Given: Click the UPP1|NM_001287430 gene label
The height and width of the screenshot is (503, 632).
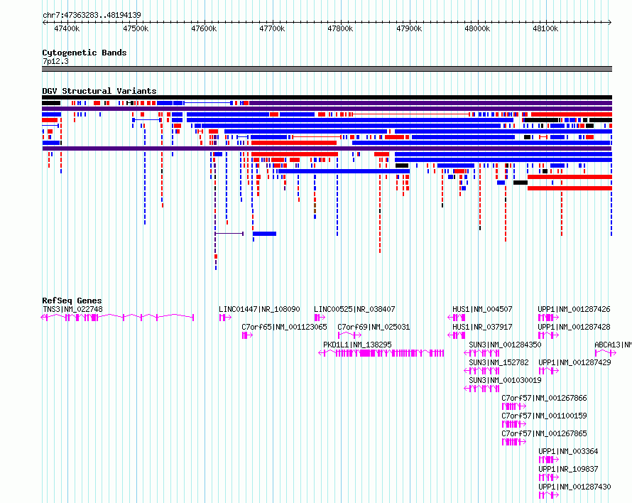Looking at the screenshot, I should [x=574, y=487].
